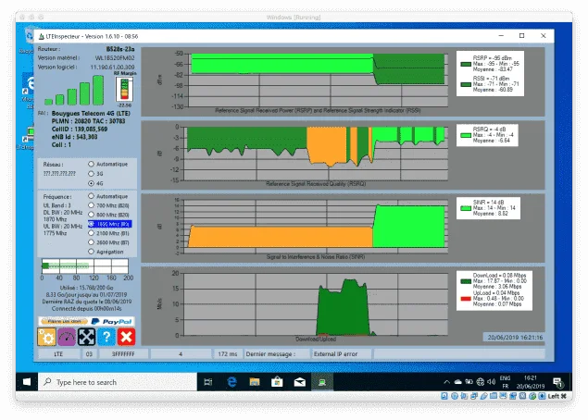Open Microsoft Store from the taskbar

pyautogui.click(x=277, y=382)
